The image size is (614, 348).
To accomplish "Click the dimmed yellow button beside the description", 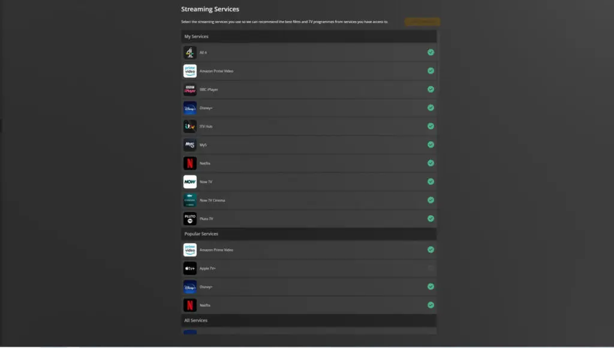I will click(423, 22).
